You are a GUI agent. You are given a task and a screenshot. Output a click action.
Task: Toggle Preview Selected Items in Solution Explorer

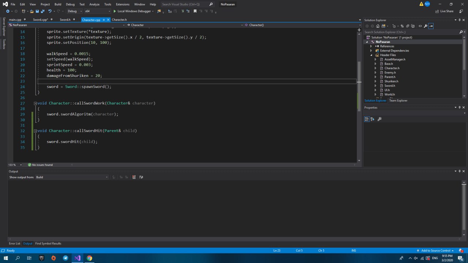click(x=431, y=26)
